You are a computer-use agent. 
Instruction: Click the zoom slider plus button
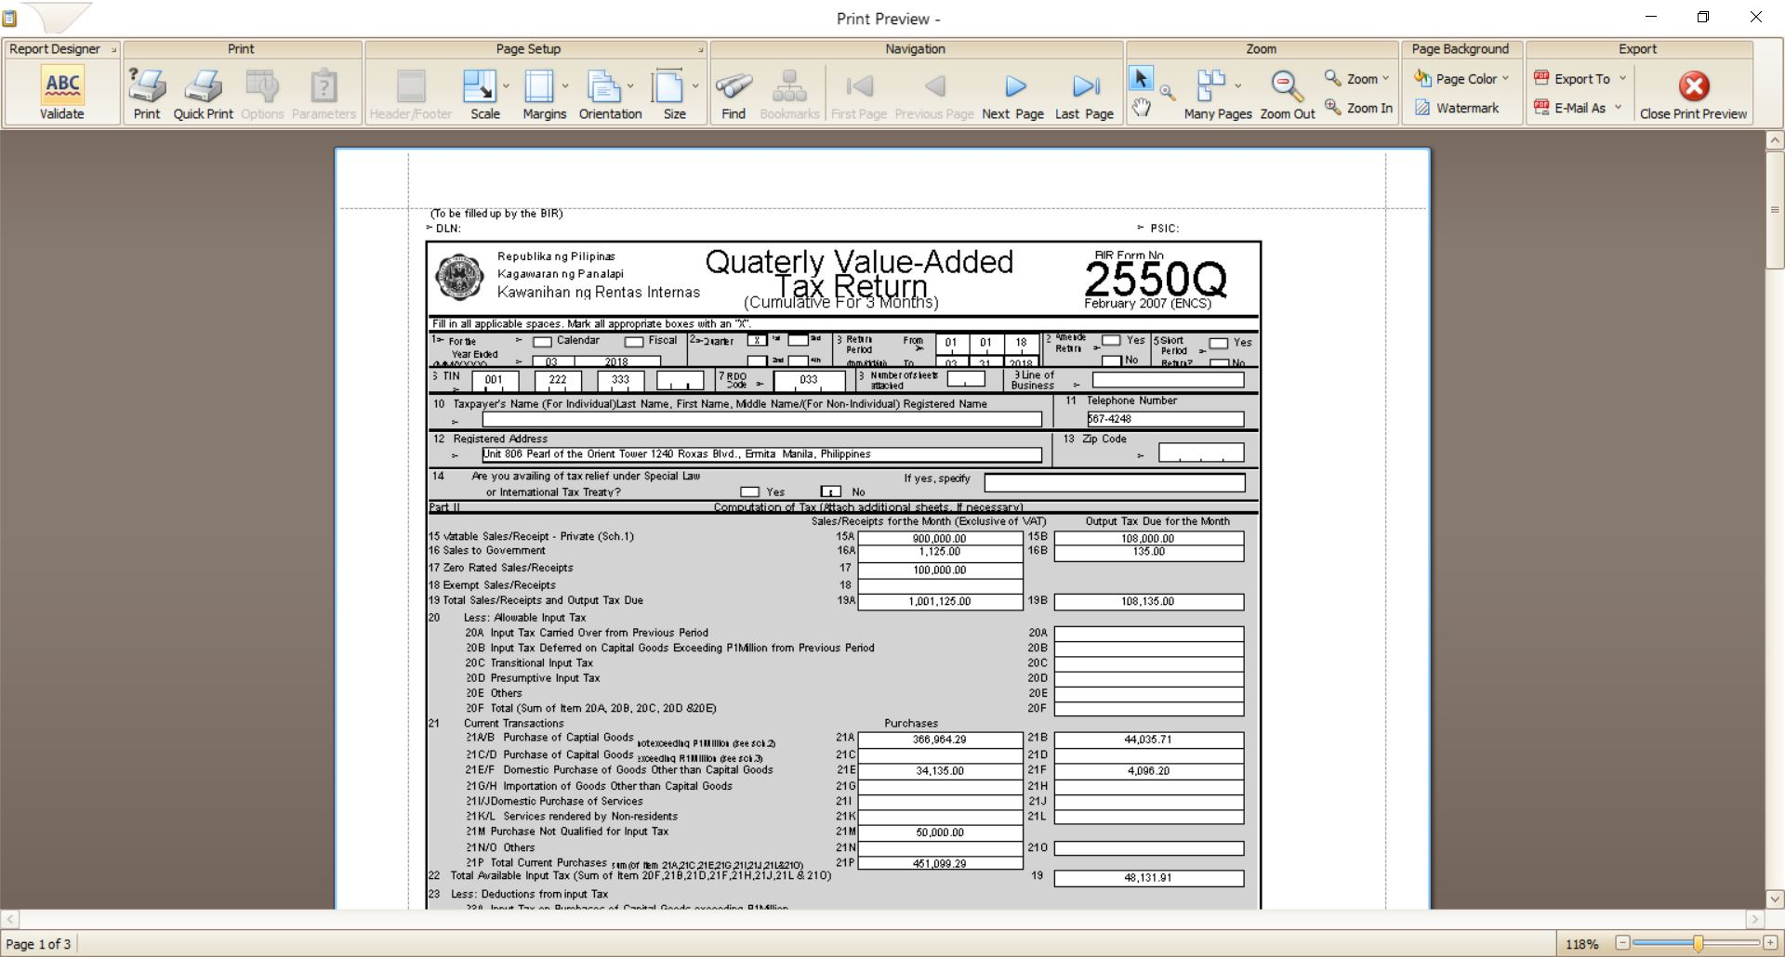(x=1770, y=943)
